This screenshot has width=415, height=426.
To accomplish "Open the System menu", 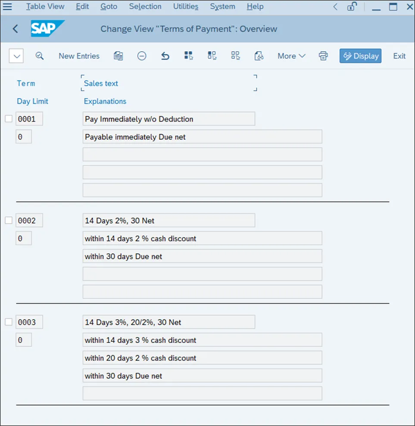I will tap(223, 6).
